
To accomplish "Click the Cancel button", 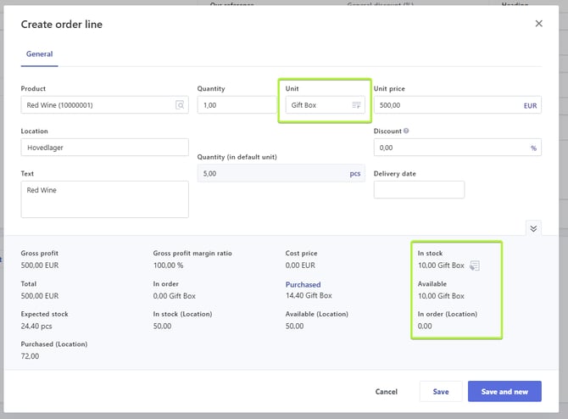I will click(386, 392).
